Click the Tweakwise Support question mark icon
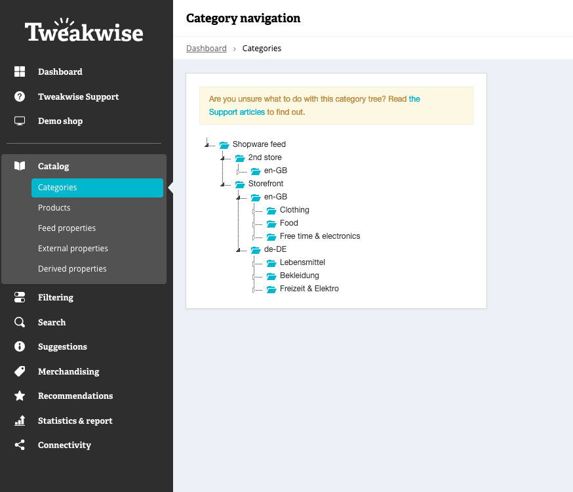The height and width of the screenshot is (492, 573). coord(20,96)
